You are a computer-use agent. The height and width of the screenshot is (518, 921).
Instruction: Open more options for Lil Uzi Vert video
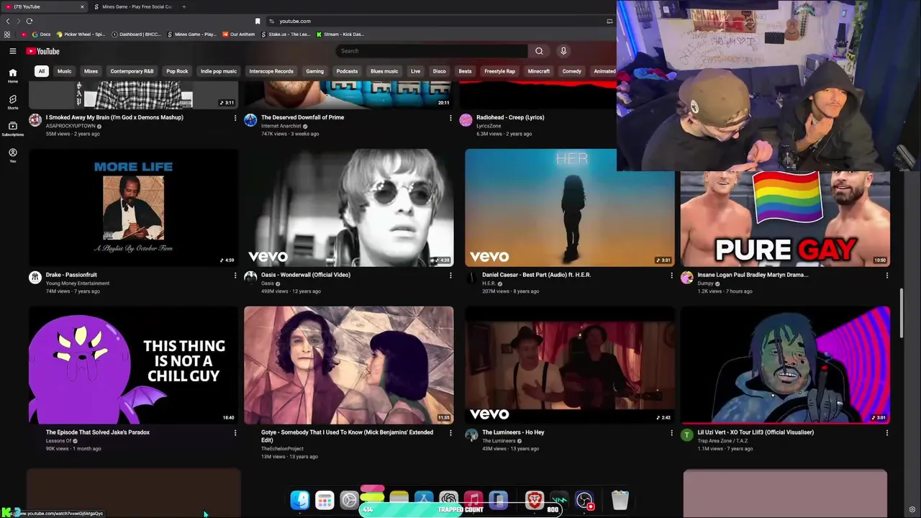click(x=886, y=433)
